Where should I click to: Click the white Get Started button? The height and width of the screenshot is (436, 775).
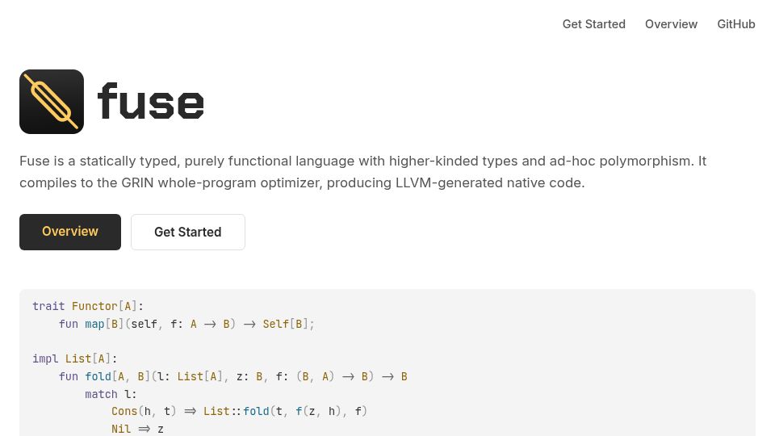click(188, 232)
